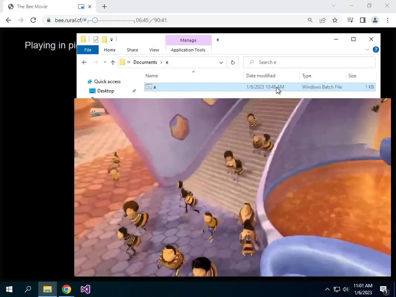
Task: Expand the Explorer ribbon chevron
Action: 367,50
